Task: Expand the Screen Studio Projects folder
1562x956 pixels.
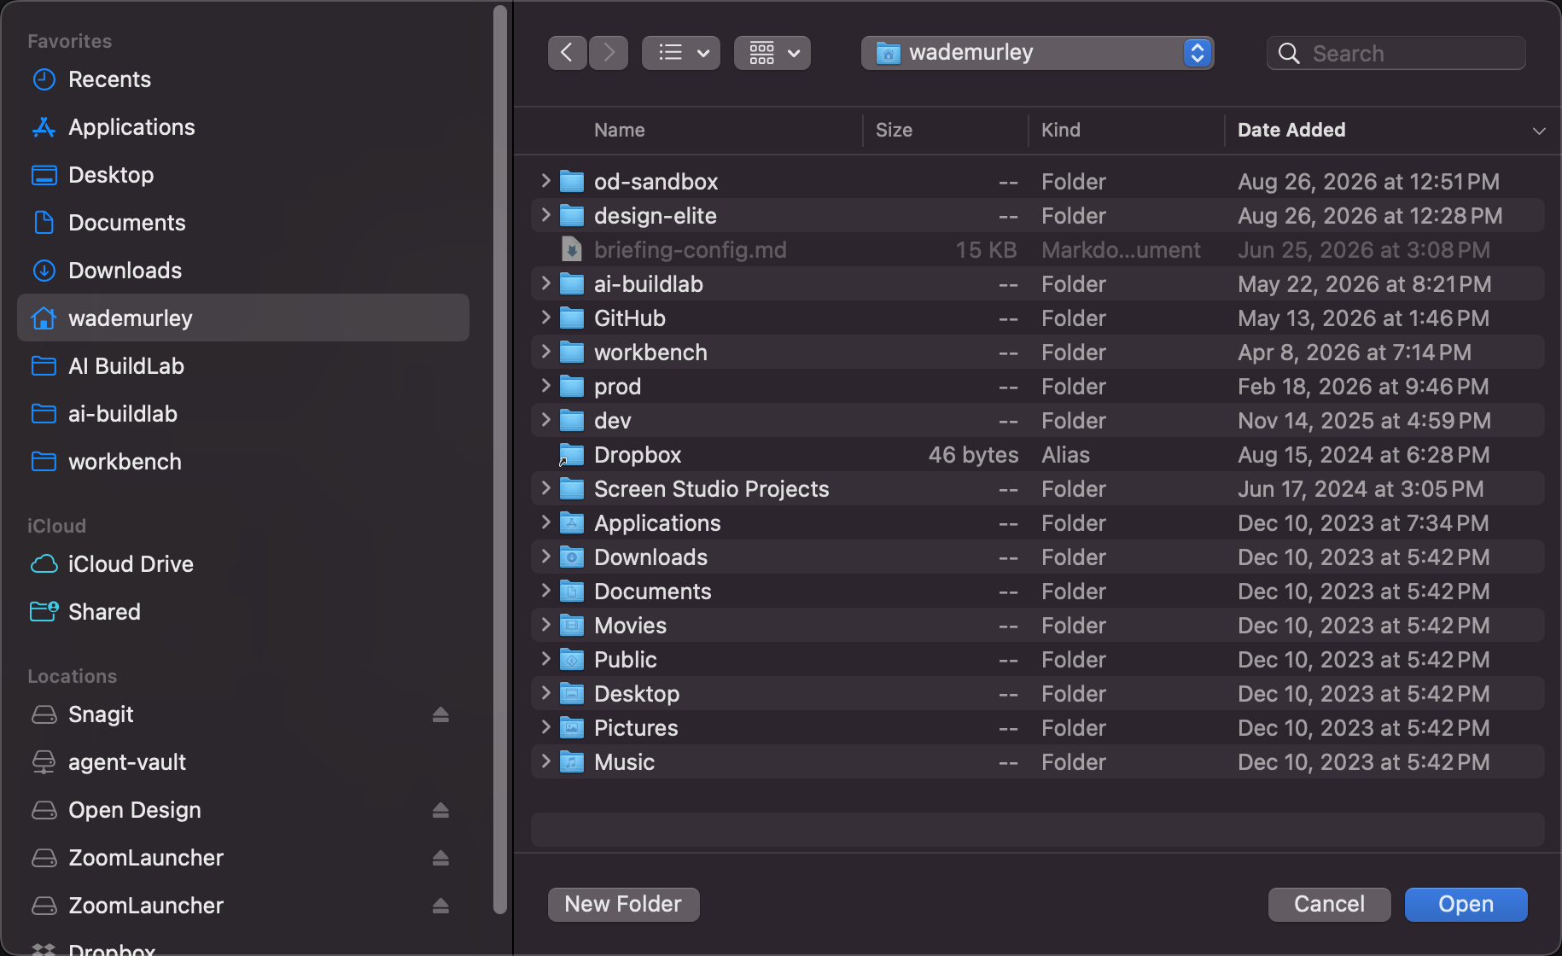Action: (x=545, y=488)
